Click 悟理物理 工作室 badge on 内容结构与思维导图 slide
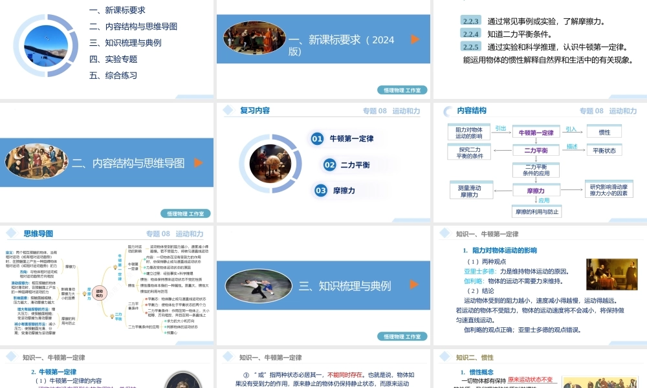Screen dimensions: 647x388 [x=186, y=213]
